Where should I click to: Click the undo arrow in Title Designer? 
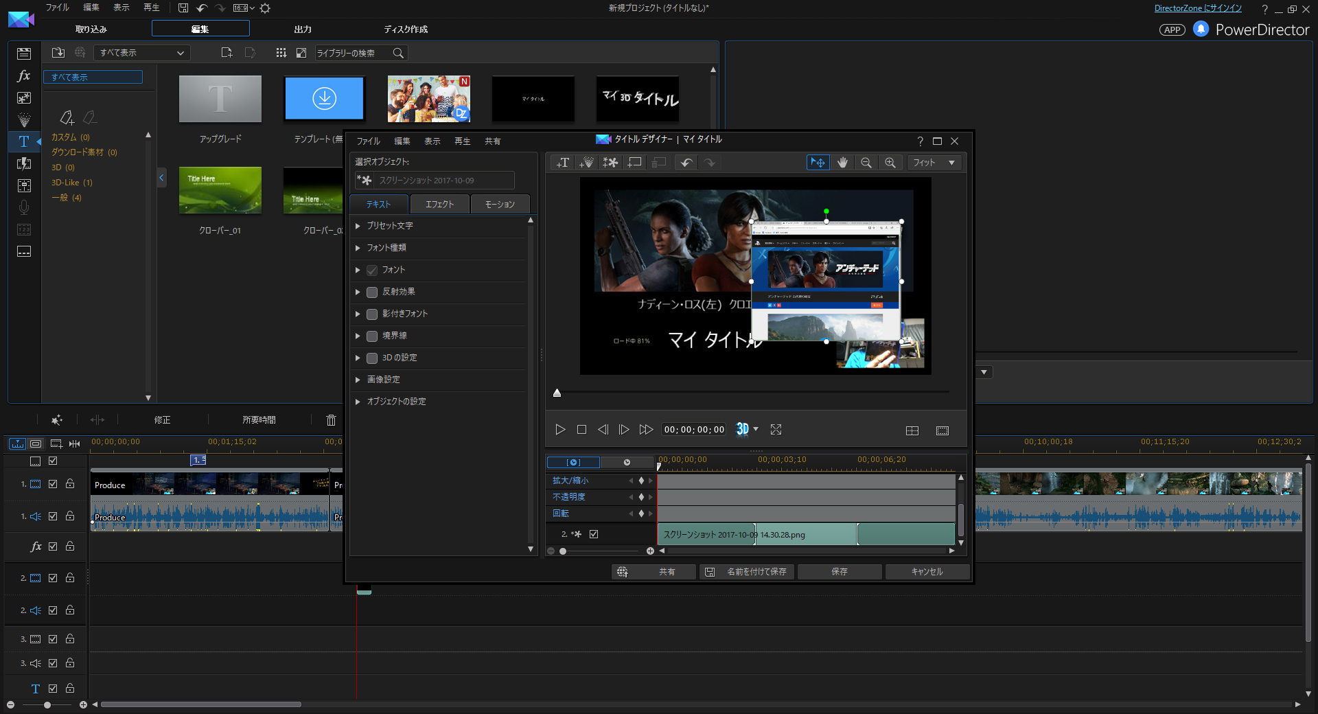point(685,163)
